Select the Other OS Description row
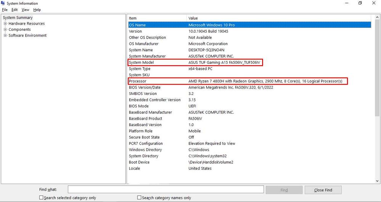This screenshot has width=381, height=202. click(x=250, y=38)
